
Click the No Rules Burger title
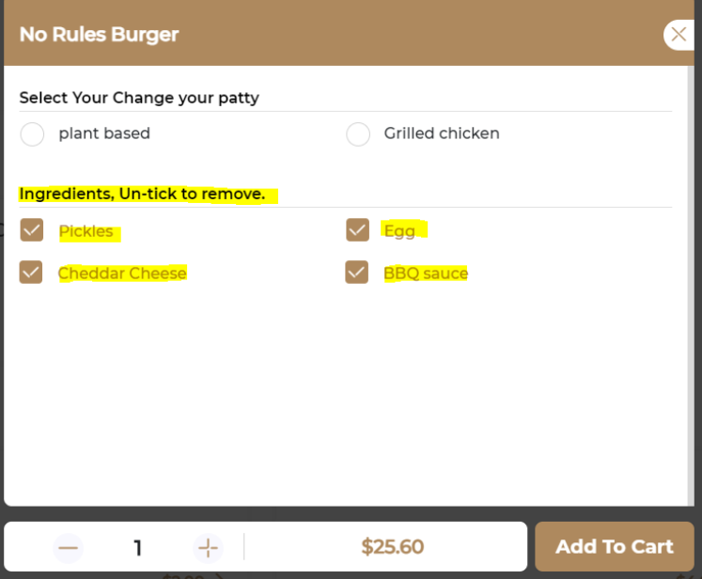coord(99,35)
